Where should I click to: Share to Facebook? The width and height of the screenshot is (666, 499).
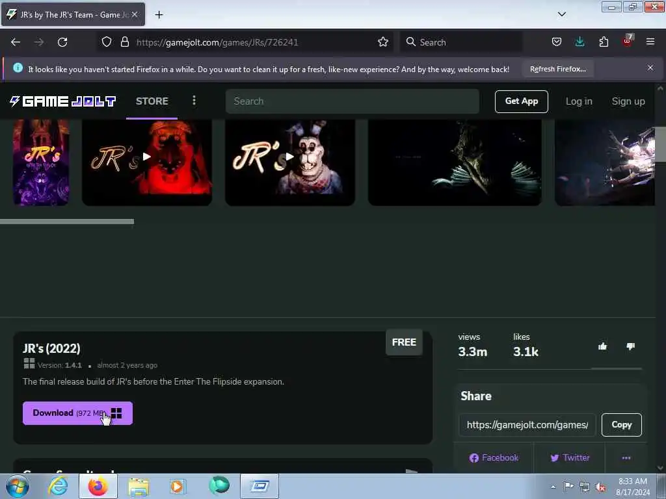coord(494,458)
